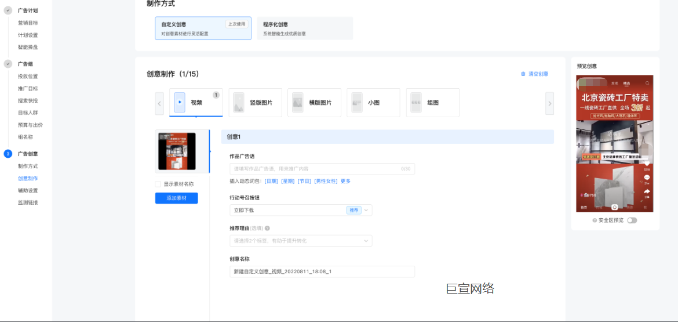Click the 广告组 section heading

(x=25, y=64)
